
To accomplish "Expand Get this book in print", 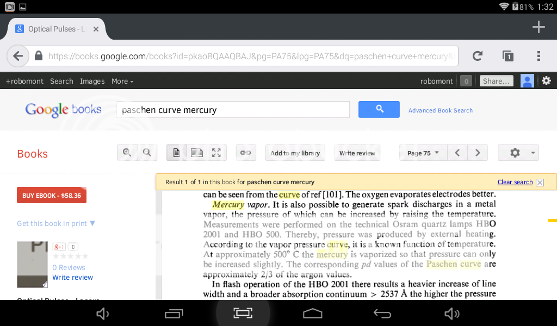I will click(56, 223).
